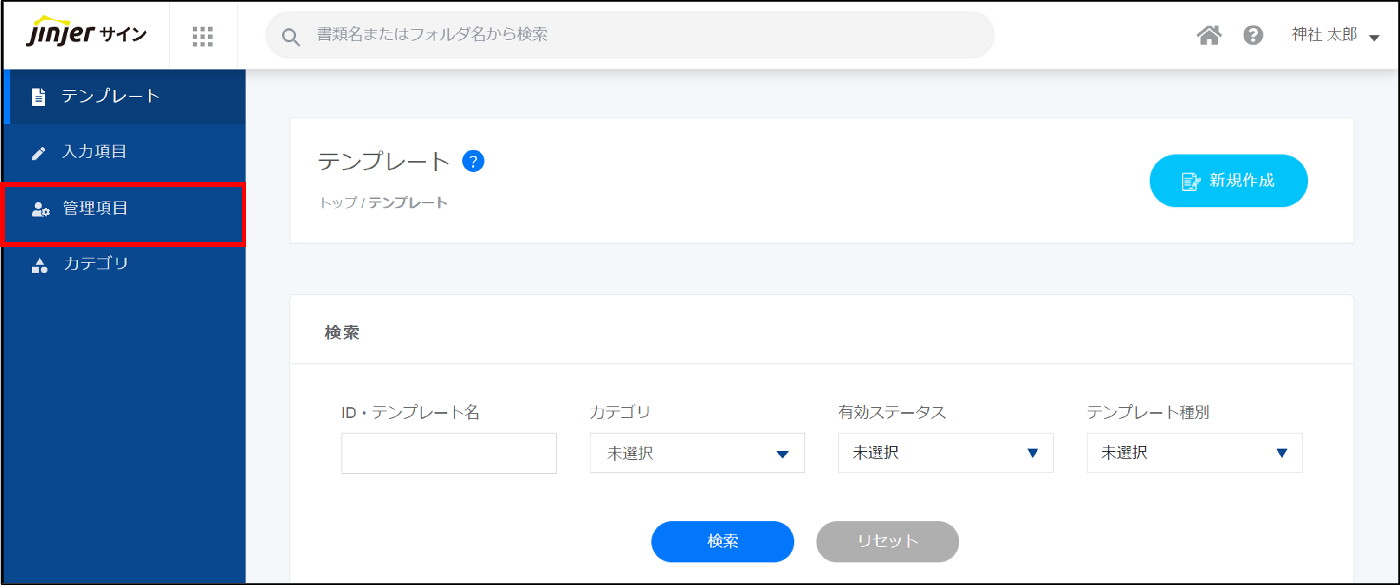Open help question mark in header
This screenshot has height=585, width=1400.
point(1253,35)
